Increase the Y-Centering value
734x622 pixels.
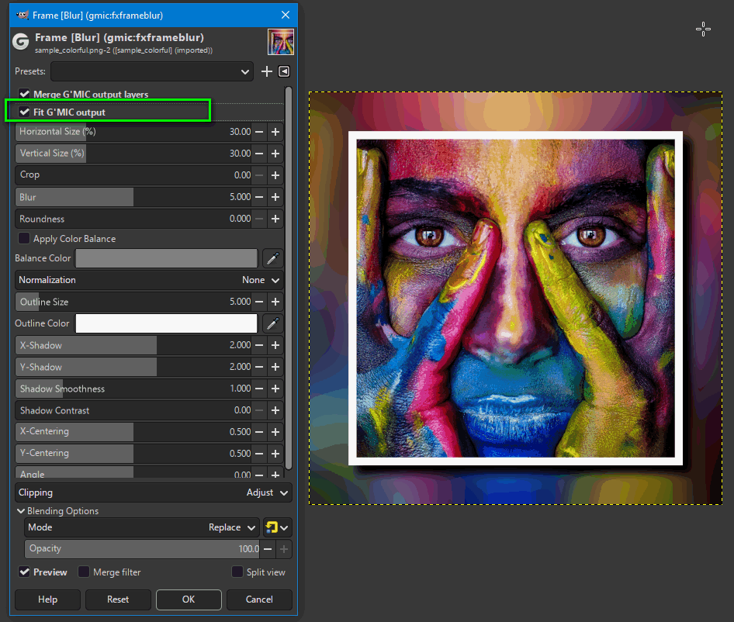click(x=275, y=454)
